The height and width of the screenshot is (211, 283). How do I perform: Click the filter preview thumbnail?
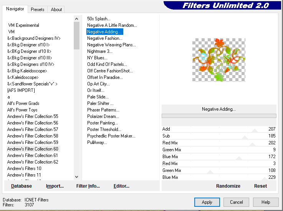click(x=218, y=59)
